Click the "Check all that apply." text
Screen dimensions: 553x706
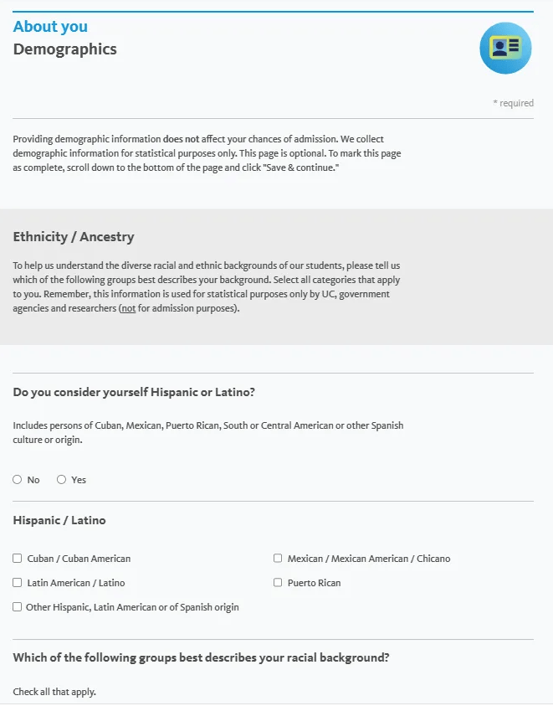pyautogui.click(x=54, y=692)
